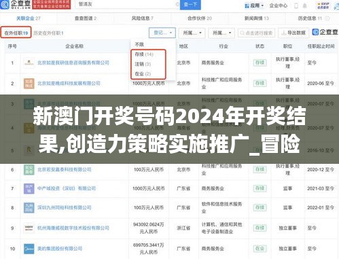Open the 应用 dropdown menu
This screenshot has width=339, height=259.
254,5
